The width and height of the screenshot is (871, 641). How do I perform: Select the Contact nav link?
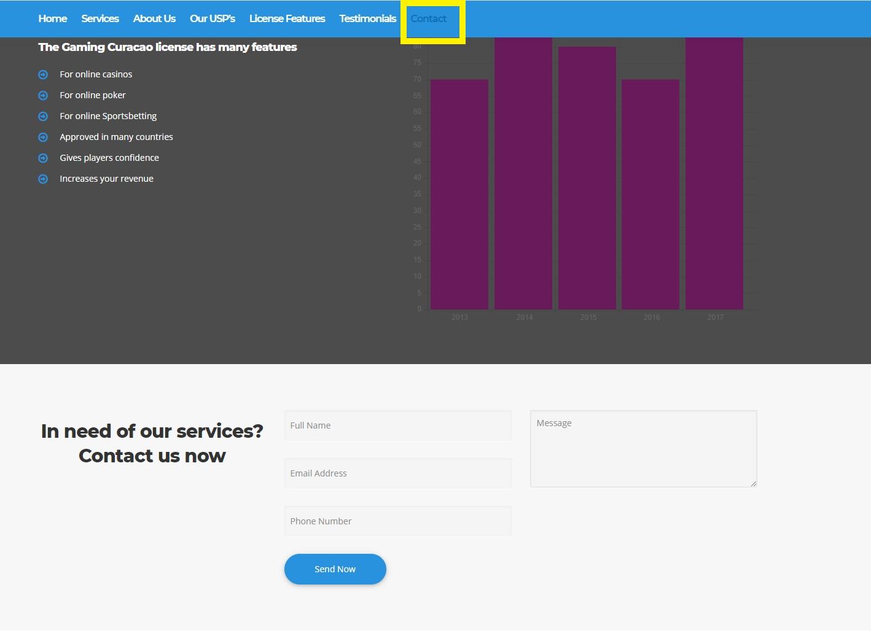(x=429, y=19)
